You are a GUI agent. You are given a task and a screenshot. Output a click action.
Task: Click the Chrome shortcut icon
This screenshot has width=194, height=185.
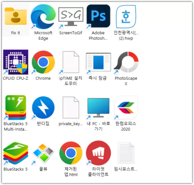[43, 62]
